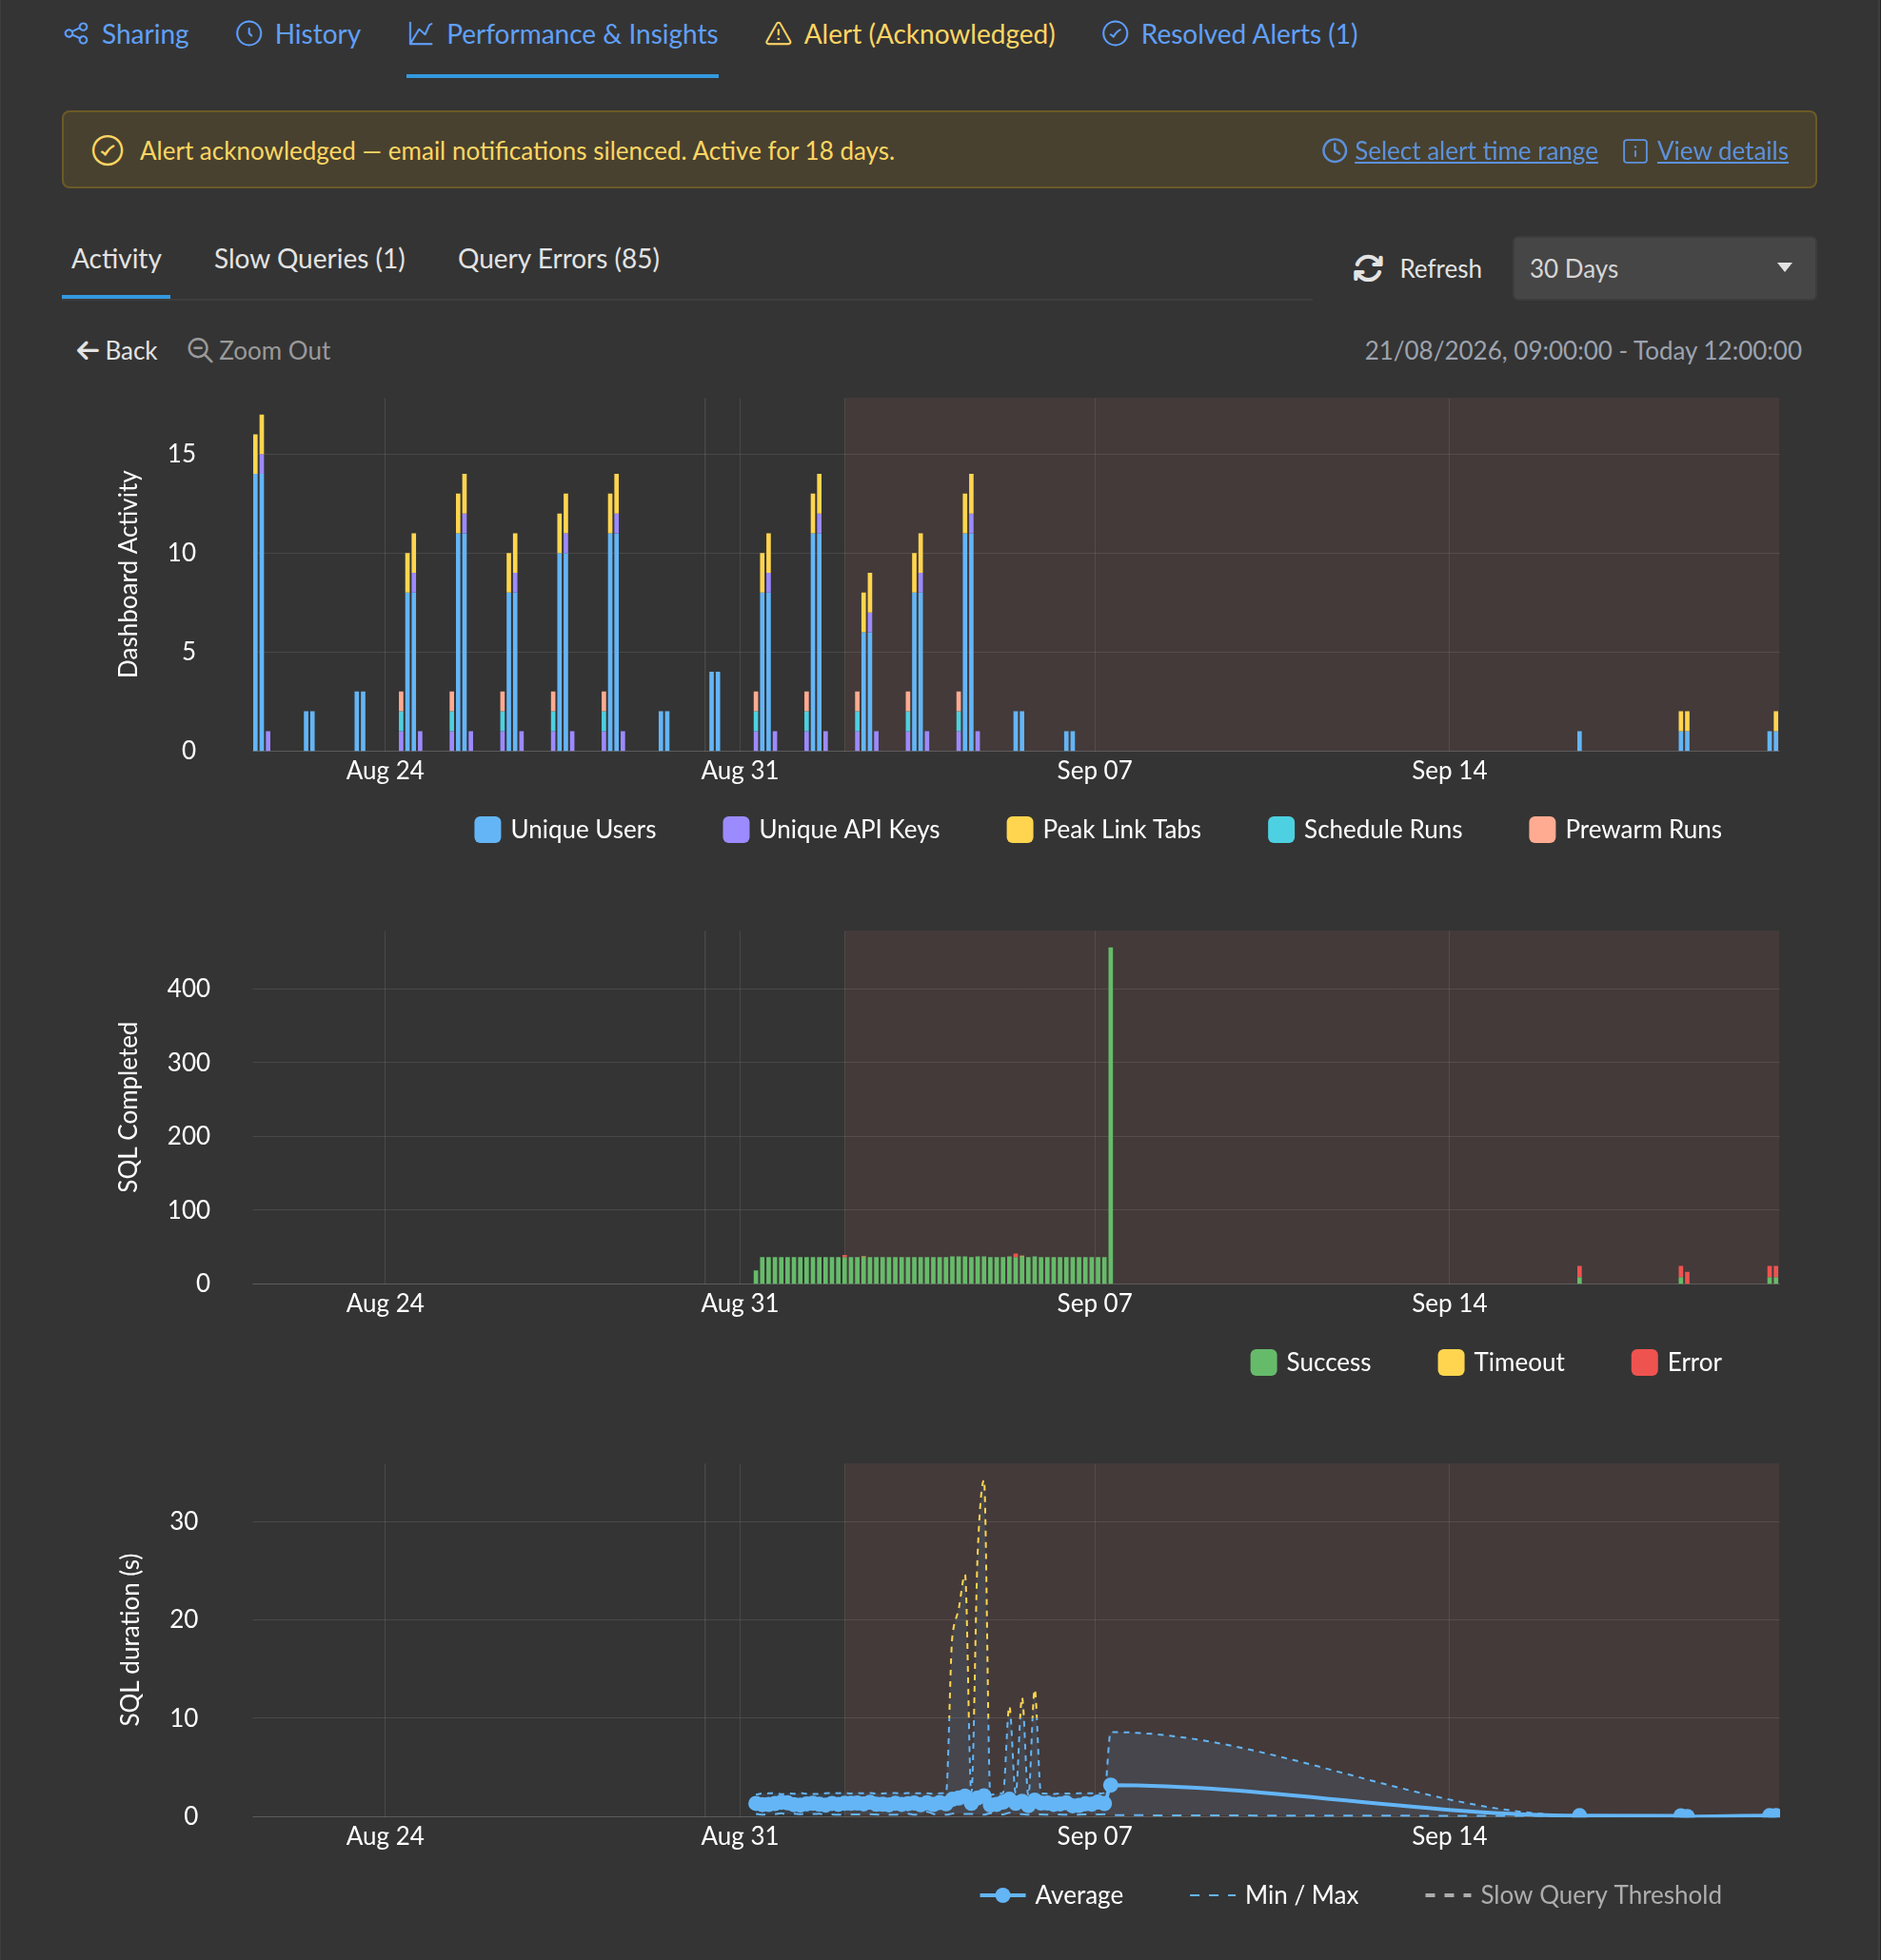Click the Sharing share-nodes icon
Screen dimensions: 1881x1960
[x=76, y=35]
